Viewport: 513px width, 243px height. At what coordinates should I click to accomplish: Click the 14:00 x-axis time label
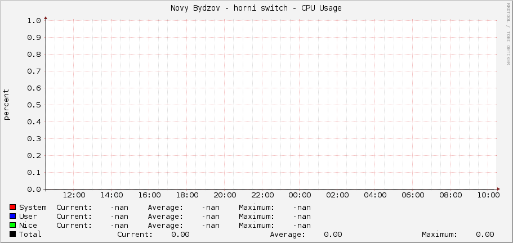111,195
